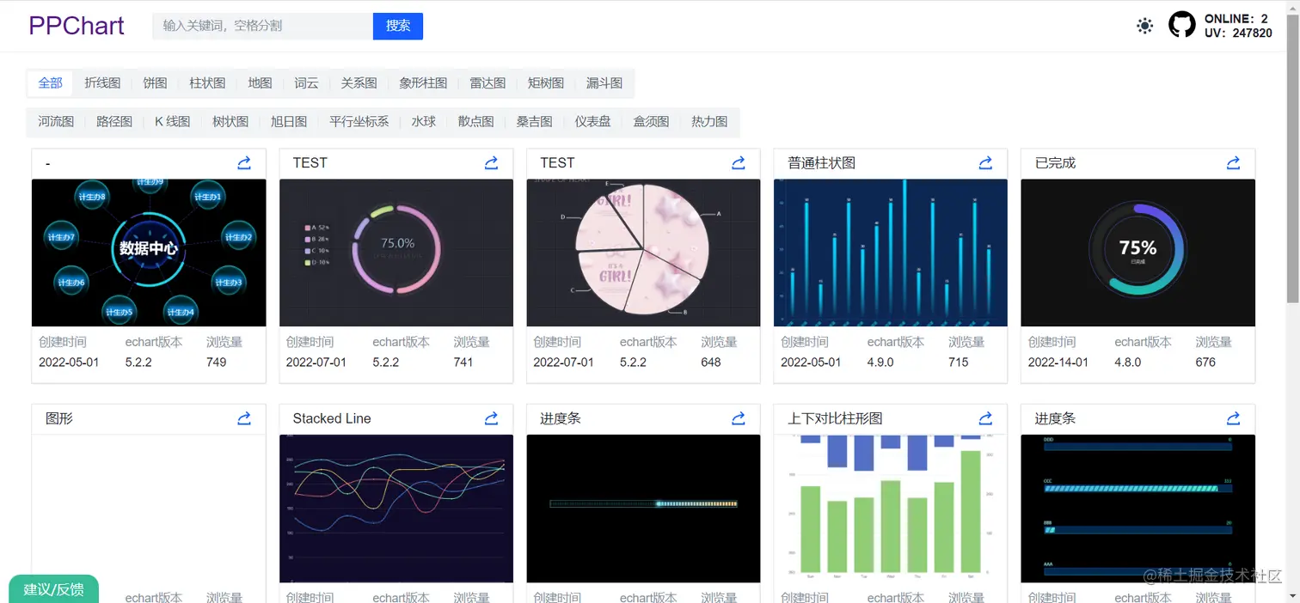Open the GitHub repository icon
This screenshot has width=1300, height=603.
point(1182,25)
